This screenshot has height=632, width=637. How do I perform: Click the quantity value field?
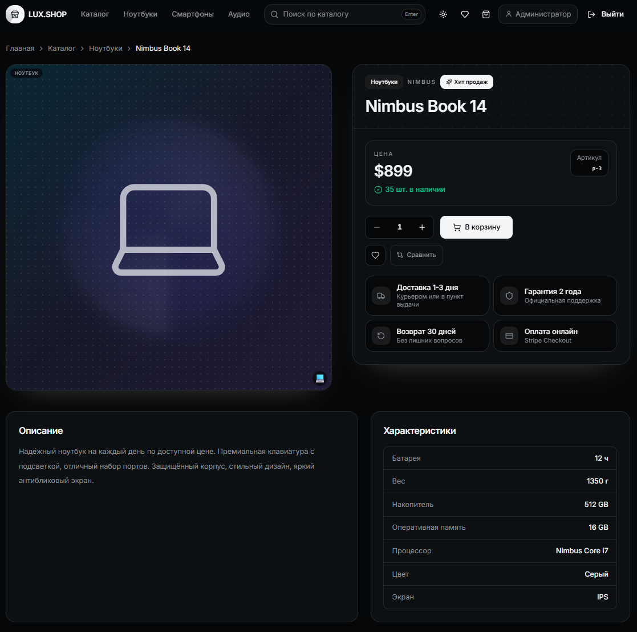point(399,227)
